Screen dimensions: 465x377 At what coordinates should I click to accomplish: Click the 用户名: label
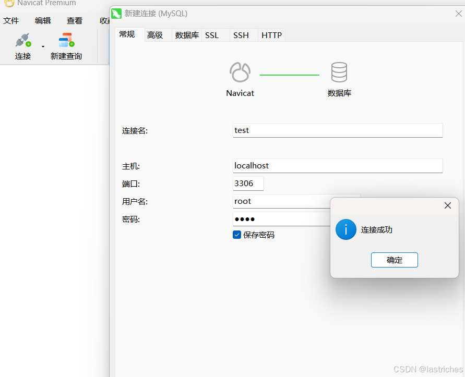135,202
